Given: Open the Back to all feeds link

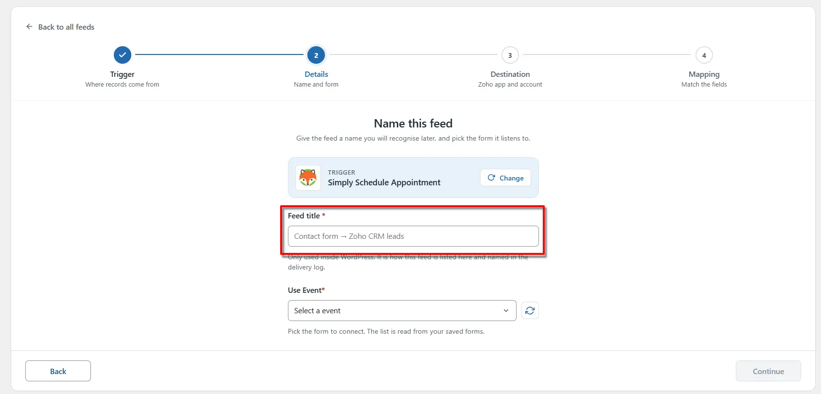Looking at the screenshot, I should pyautogui.click(x=60, y=27).
